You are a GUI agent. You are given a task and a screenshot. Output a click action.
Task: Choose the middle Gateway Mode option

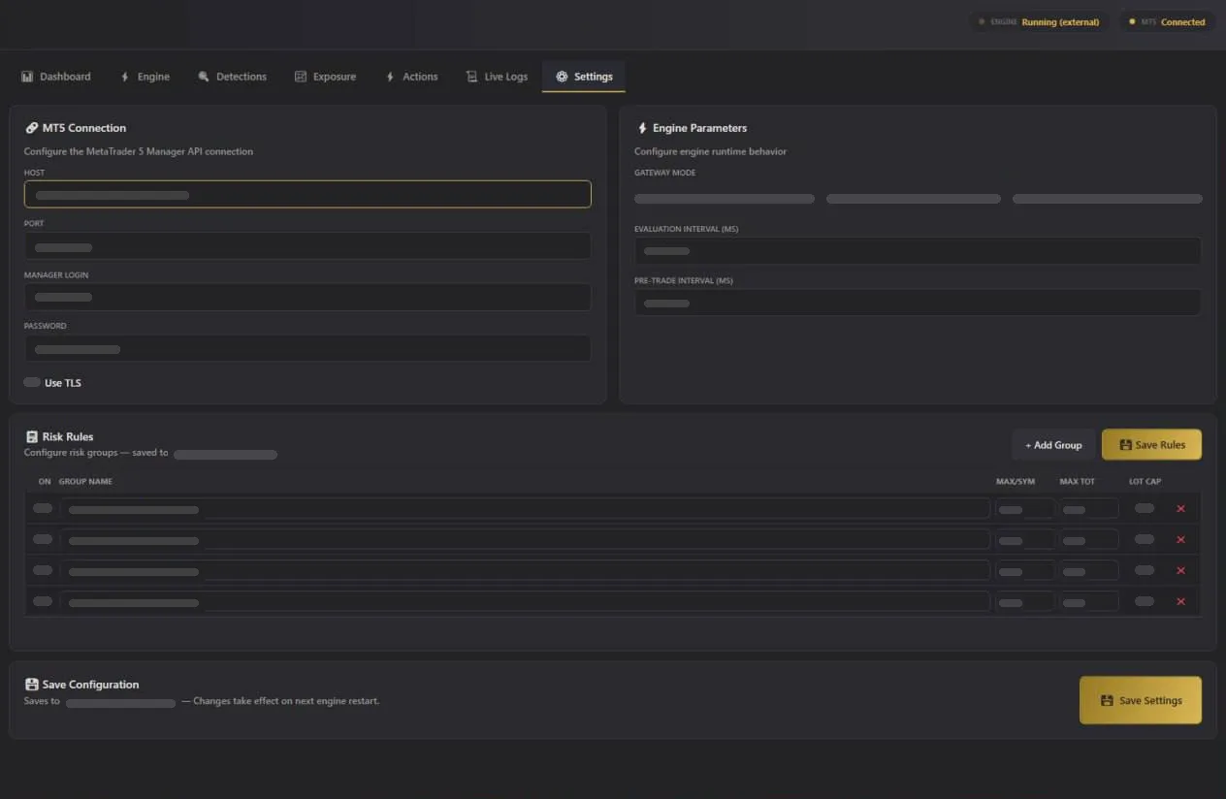914,199
